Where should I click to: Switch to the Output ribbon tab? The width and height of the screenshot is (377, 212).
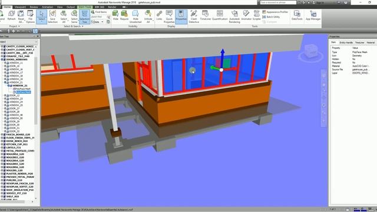click(71, 7)
